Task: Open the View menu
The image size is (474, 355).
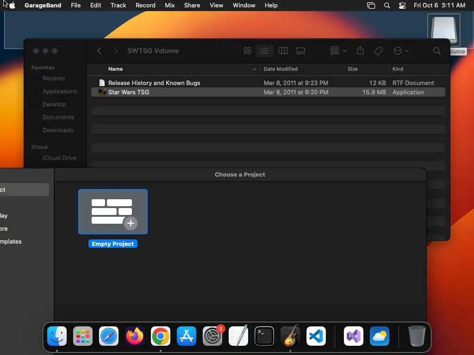Action: tap(217, 6)
